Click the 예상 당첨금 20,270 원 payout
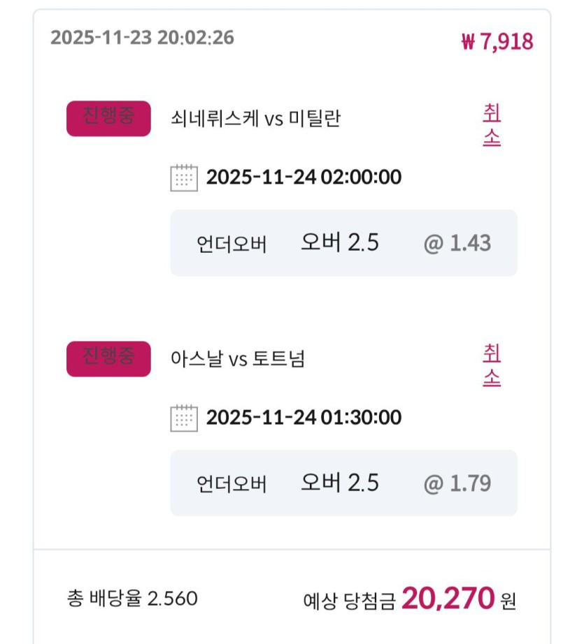 tap(410, 599)
